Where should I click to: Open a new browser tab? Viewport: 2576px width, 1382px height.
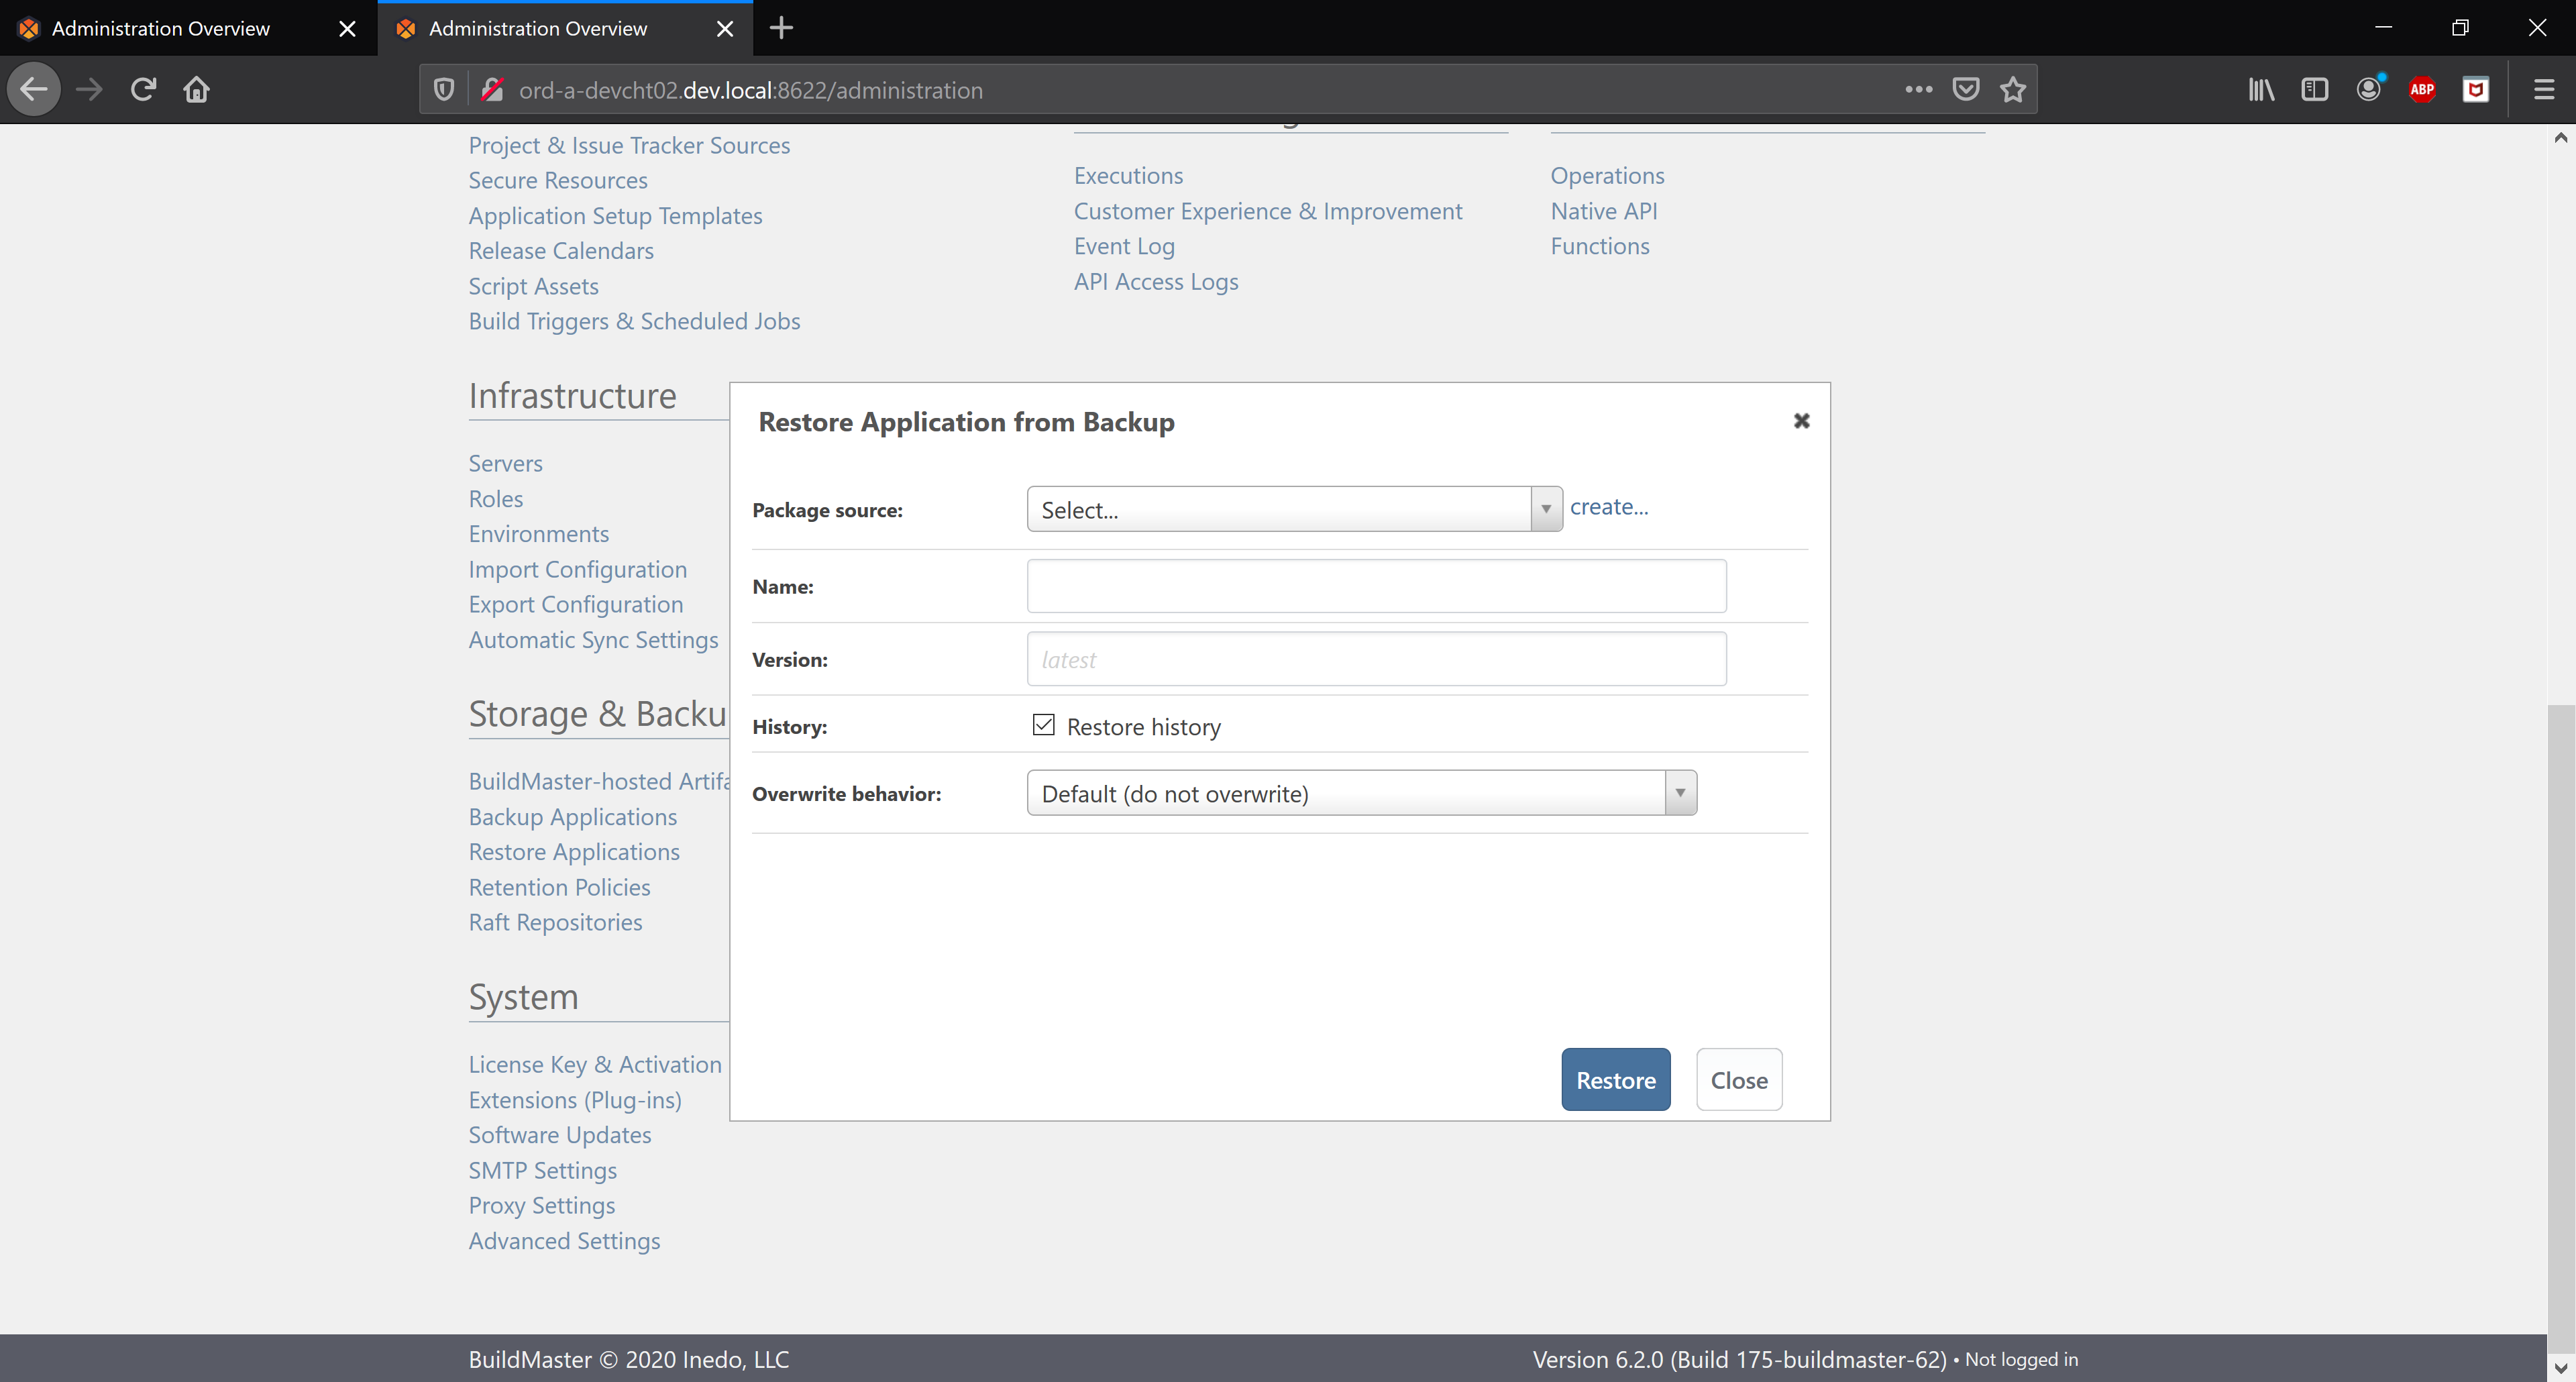coord(781,28)
